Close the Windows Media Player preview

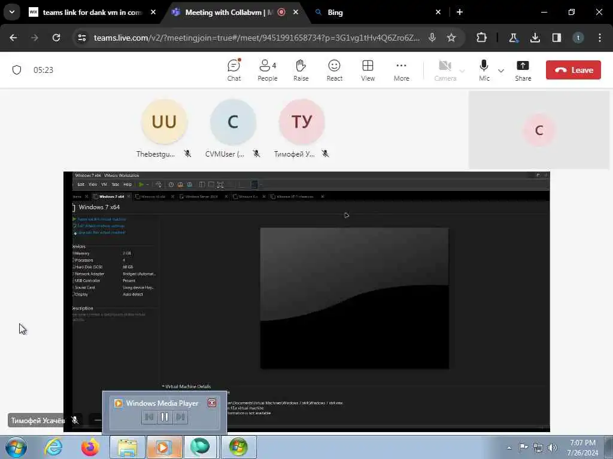click(x=212, y=403)
